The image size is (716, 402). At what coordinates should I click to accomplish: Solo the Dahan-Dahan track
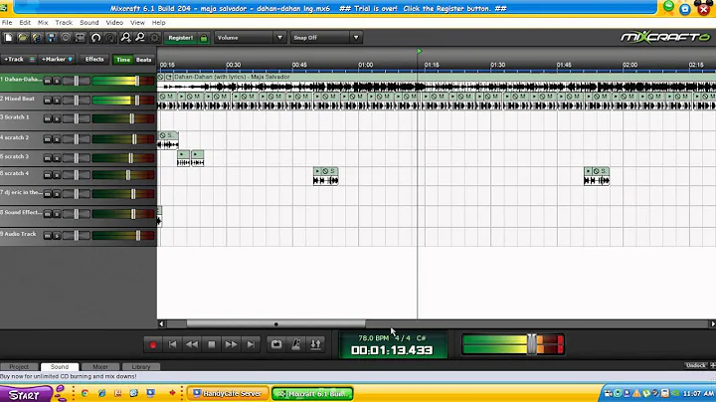[56, 81]
